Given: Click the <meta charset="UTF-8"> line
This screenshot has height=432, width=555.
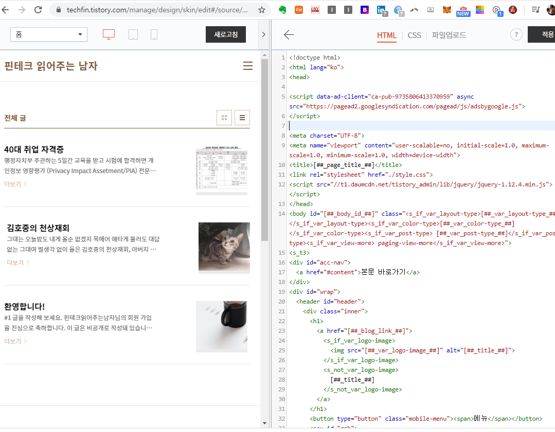Looking at the screenshot, I should 327,136.
